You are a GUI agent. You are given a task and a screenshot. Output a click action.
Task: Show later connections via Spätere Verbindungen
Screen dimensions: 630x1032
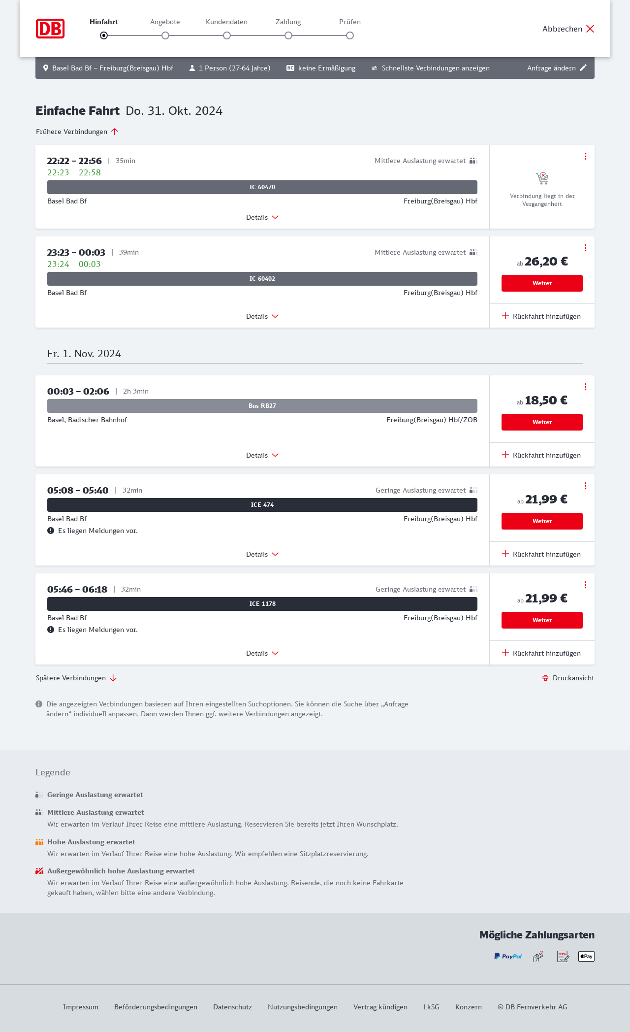pyautogui.click(x=76, y=678)
